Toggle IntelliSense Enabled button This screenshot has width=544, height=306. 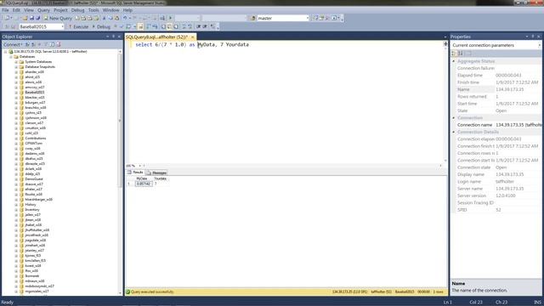click(x=141, y=26)
